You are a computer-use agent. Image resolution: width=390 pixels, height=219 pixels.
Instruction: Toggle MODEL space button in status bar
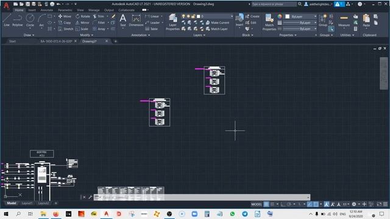[x=257, y=204]
